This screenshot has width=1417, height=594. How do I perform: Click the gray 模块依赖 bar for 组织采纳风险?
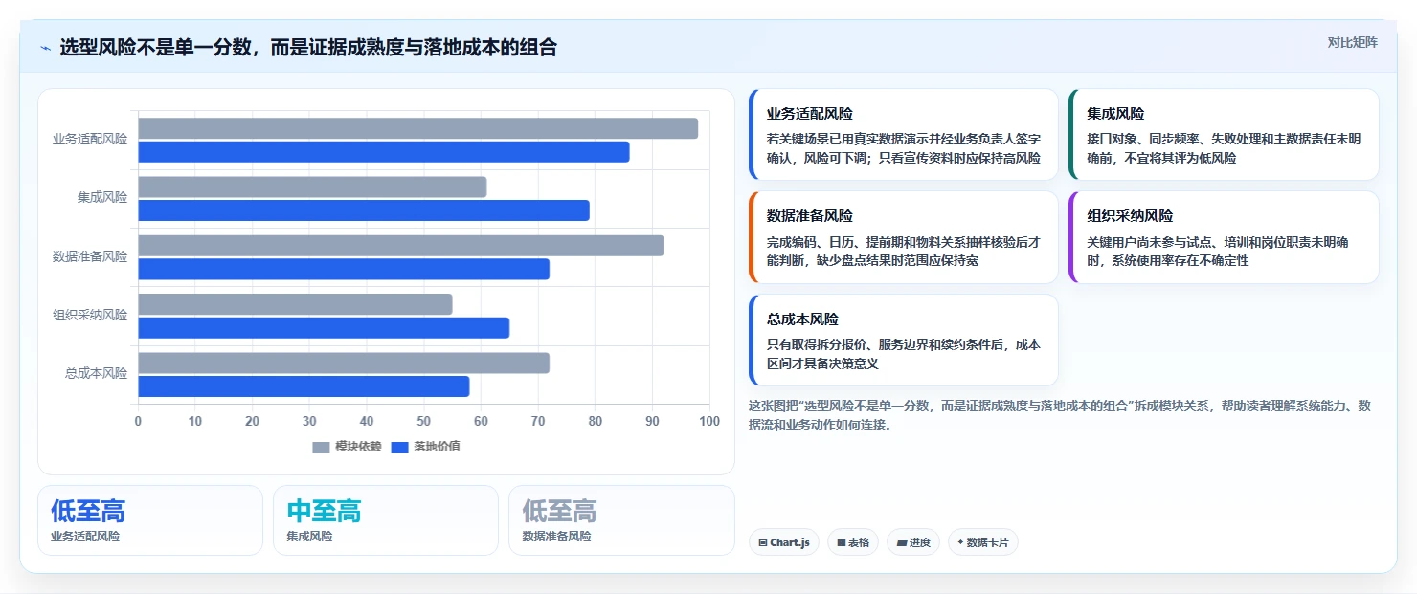[x=295, y=304]
